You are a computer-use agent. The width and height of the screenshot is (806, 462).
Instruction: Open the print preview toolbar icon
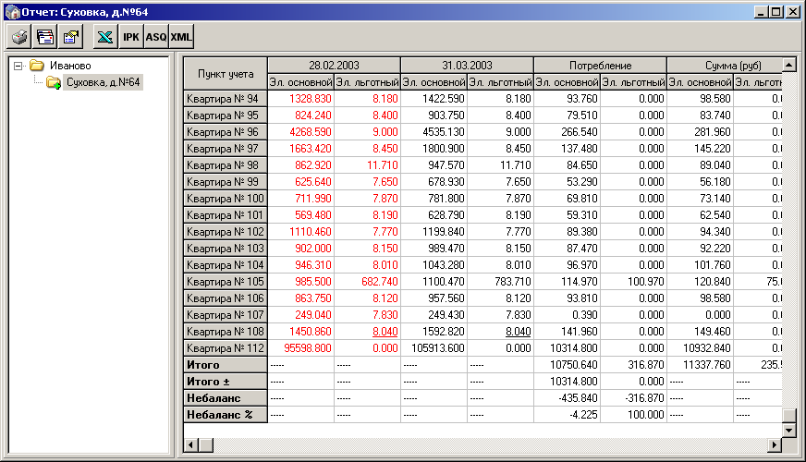coord(44,37)
